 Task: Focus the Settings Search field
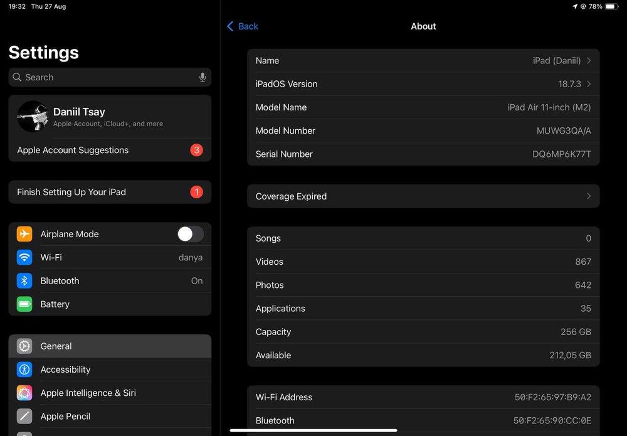[110, 77]
